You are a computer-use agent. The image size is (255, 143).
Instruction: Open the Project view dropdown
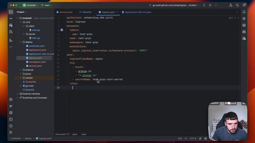pyautogui.click(x=22, y=12)
